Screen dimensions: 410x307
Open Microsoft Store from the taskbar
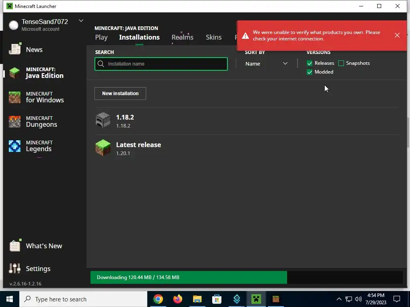coord(217,299)
